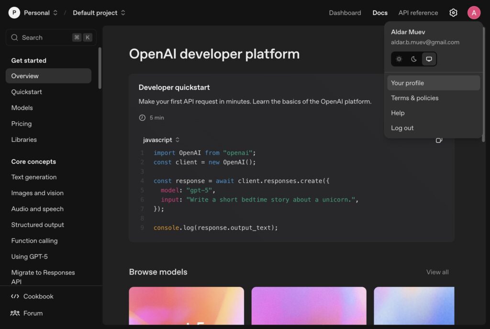Click the user avatar icon

pos(474,13)
